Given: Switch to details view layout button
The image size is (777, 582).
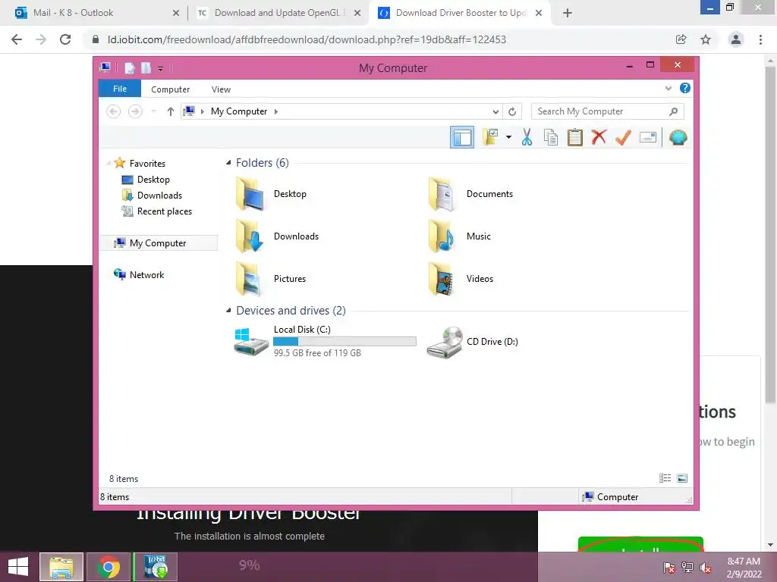Looking at the screenshot, I should pyautogui.click(x=665, y=478).
